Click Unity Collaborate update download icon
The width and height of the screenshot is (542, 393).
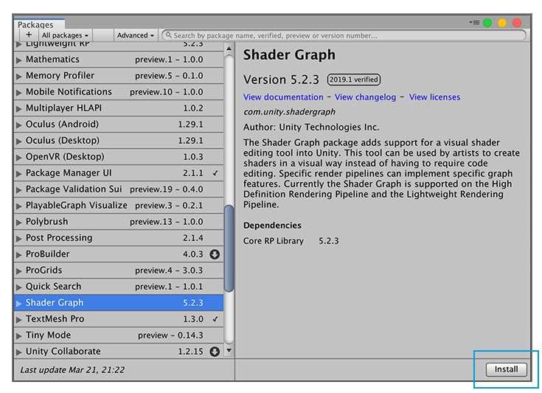click(x=215, y=352)
